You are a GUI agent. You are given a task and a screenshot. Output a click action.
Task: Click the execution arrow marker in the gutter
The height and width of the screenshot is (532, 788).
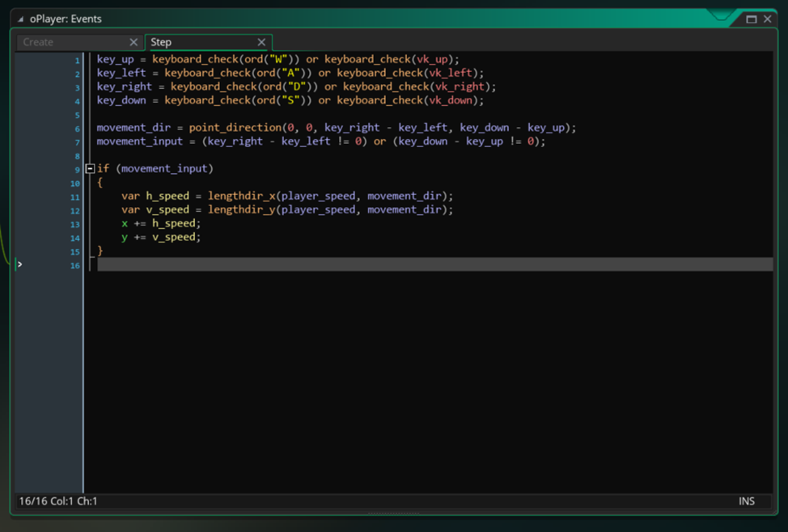[x=19, y=264]
